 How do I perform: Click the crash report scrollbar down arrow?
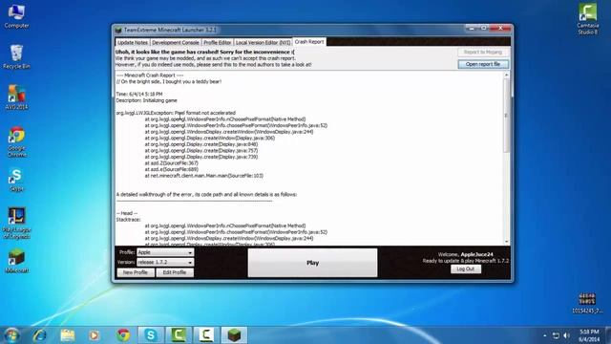point(506,242)
